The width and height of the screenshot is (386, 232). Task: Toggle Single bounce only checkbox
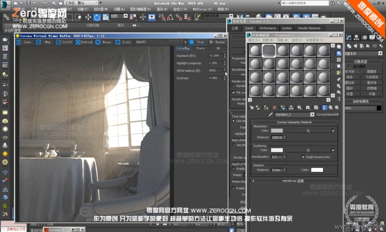[x=303, y=157]
